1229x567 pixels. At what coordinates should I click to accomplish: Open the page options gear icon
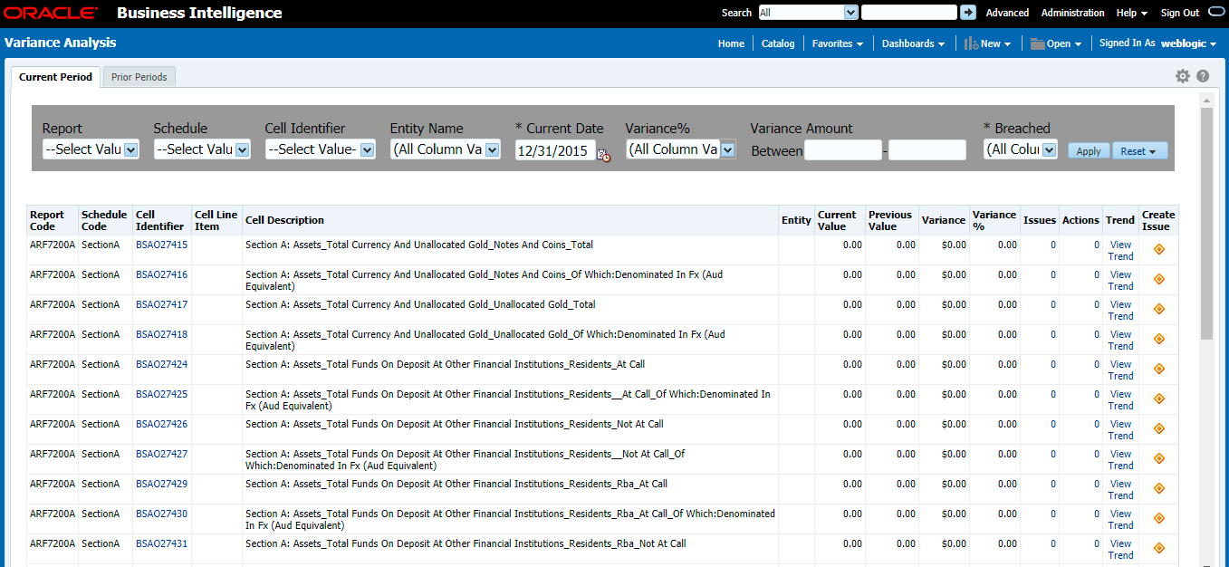[x=1182, y=77]
